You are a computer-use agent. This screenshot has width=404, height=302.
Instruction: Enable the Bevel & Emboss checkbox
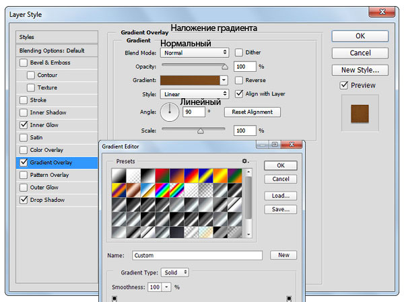click(x=24, y=63)
